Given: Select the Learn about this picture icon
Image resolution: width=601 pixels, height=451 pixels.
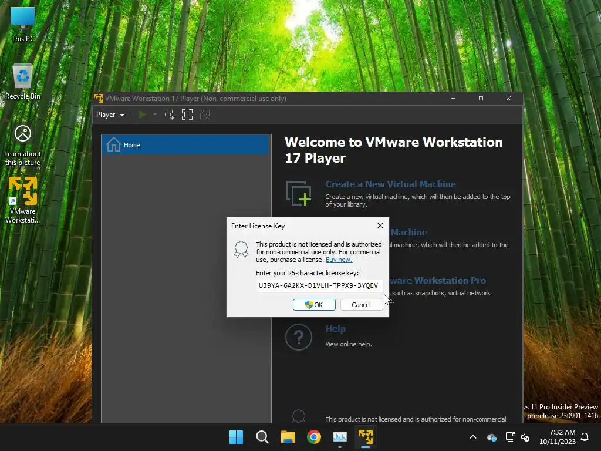Looking at the screenshot, I should tap(23, 146).
